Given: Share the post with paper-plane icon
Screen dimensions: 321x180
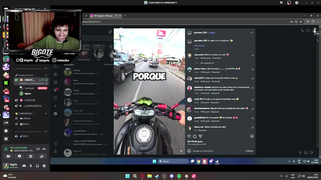Looking at the screenshot, I should click(x=200, y=136).
